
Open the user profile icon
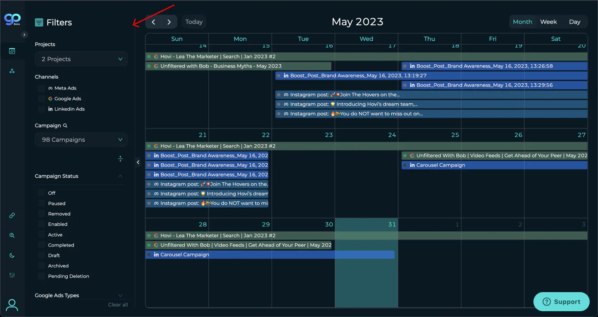tap(12, 305)
